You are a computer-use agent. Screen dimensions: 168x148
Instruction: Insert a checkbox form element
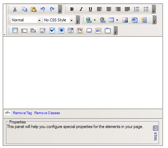(52, 31)
